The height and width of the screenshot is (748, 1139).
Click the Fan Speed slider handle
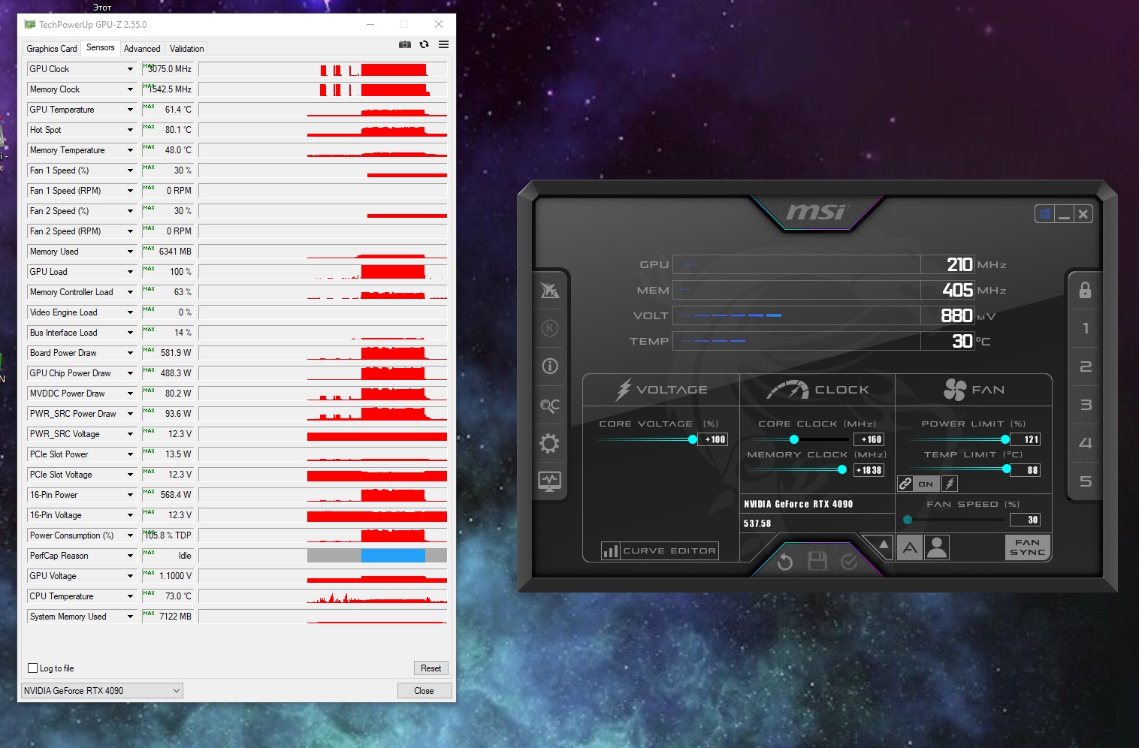(x=908, y=520)
